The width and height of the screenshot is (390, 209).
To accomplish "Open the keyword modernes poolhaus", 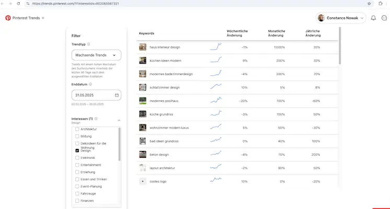I will coord(164,100).
